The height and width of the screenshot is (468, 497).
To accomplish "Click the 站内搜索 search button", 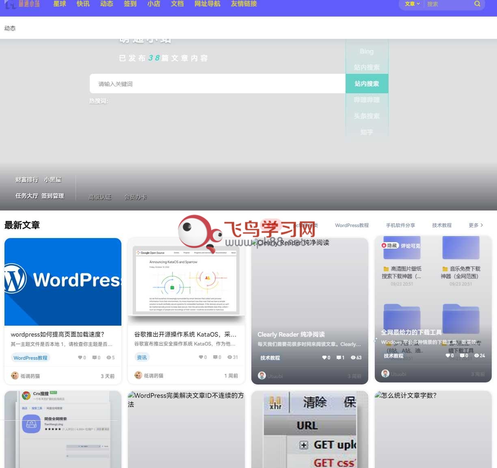I will coord(367,84).
